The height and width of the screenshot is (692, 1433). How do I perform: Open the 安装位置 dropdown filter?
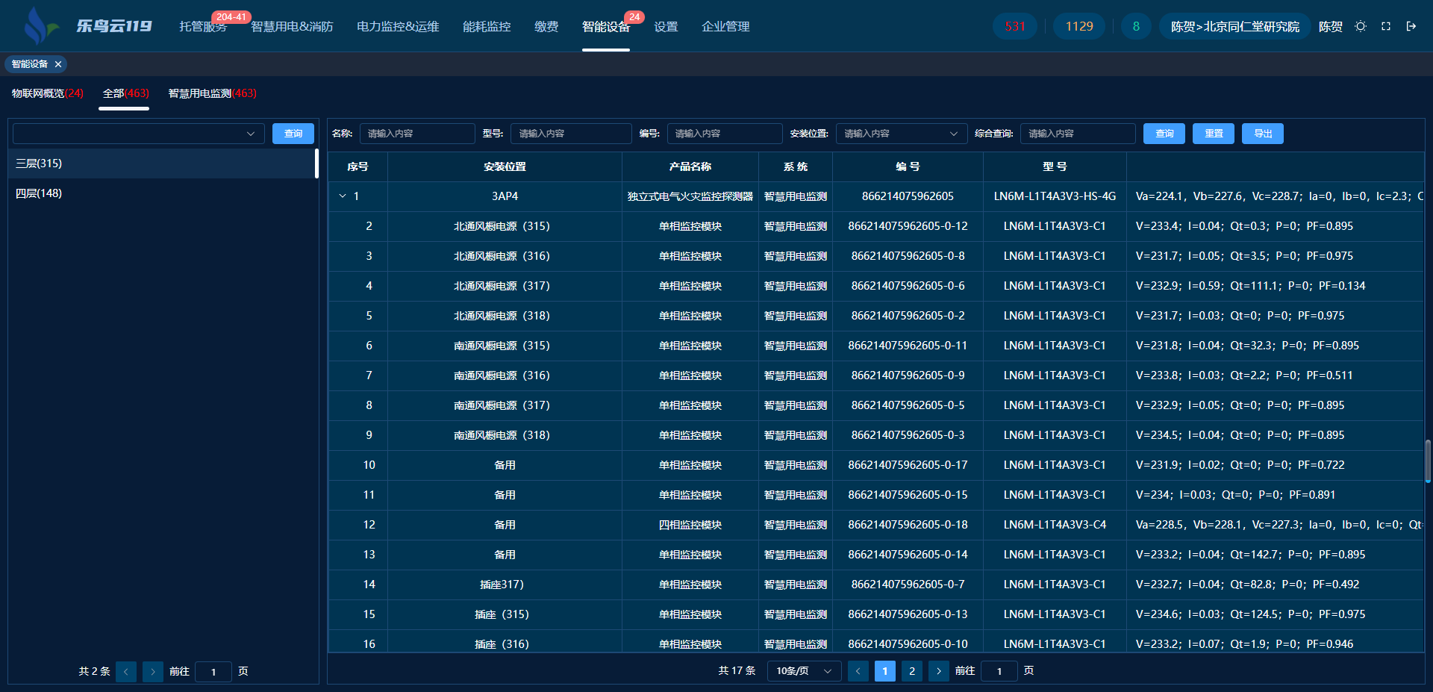901,134
